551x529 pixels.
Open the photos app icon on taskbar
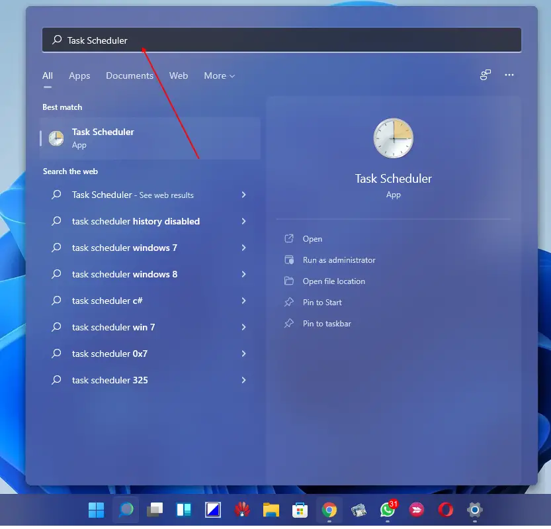click(359, 510)
